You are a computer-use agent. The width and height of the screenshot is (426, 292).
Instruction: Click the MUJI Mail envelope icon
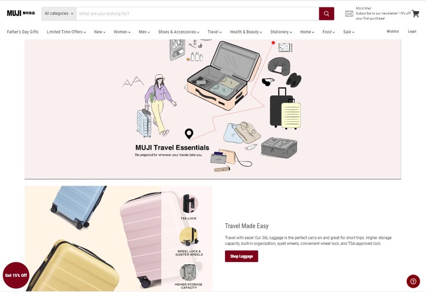coord(349,14)
